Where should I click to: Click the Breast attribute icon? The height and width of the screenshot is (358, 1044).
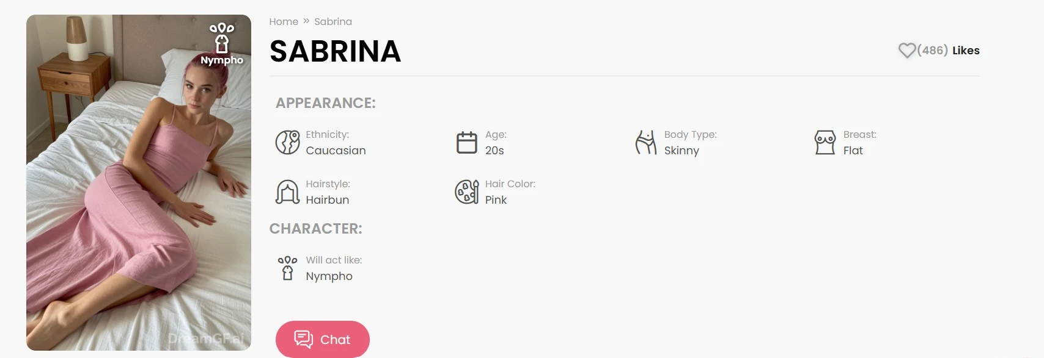[825, 143]
